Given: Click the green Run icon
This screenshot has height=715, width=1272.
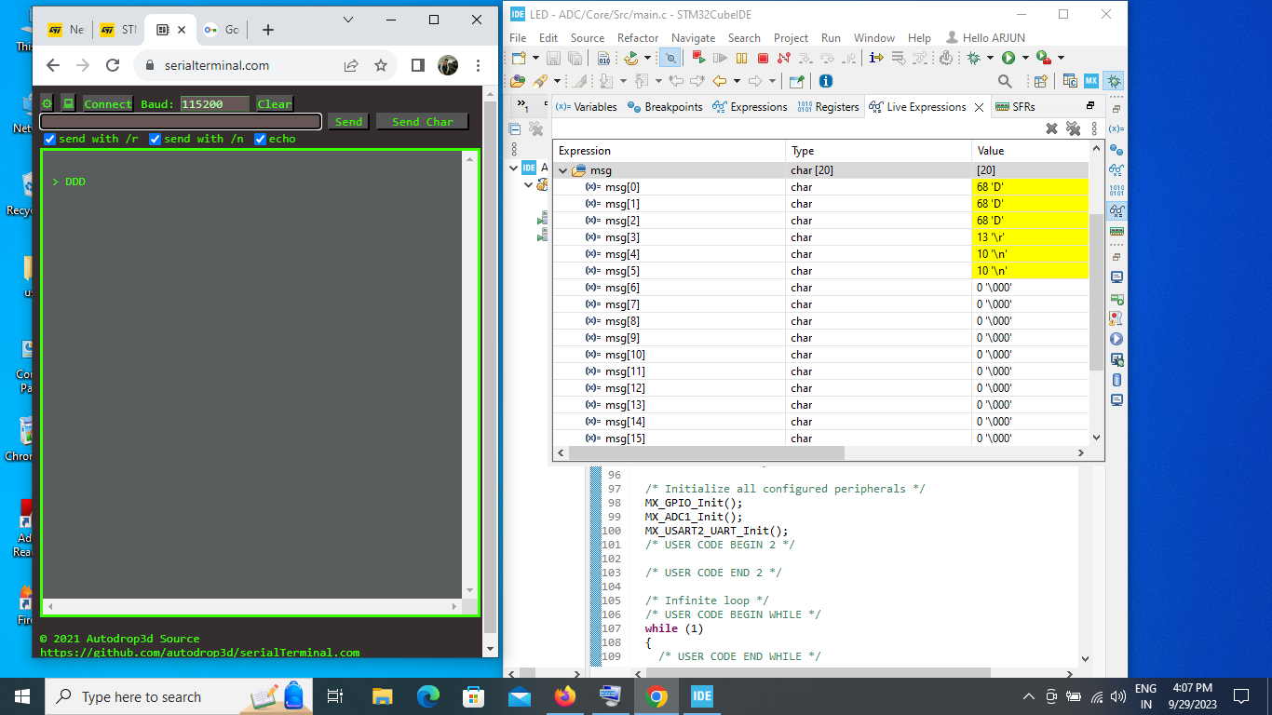Looking at the screenshot, I should pyautogui.click(x=1008, y=58).
